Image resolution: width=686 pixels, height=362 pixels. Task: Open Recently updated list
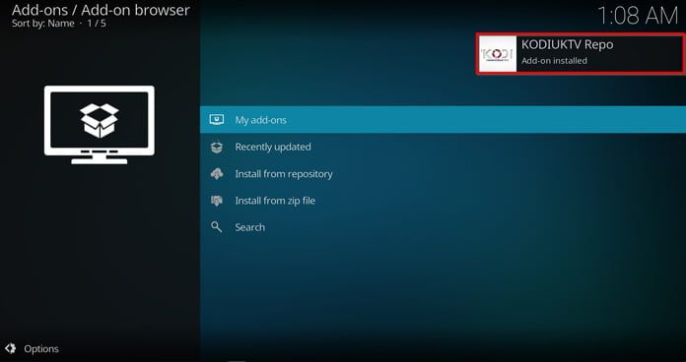coord(443,147)
